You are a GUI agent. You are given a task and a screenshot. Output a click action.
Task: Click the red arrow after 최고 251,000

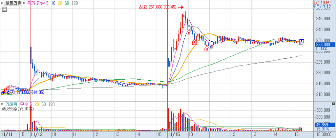click(181, 7)
